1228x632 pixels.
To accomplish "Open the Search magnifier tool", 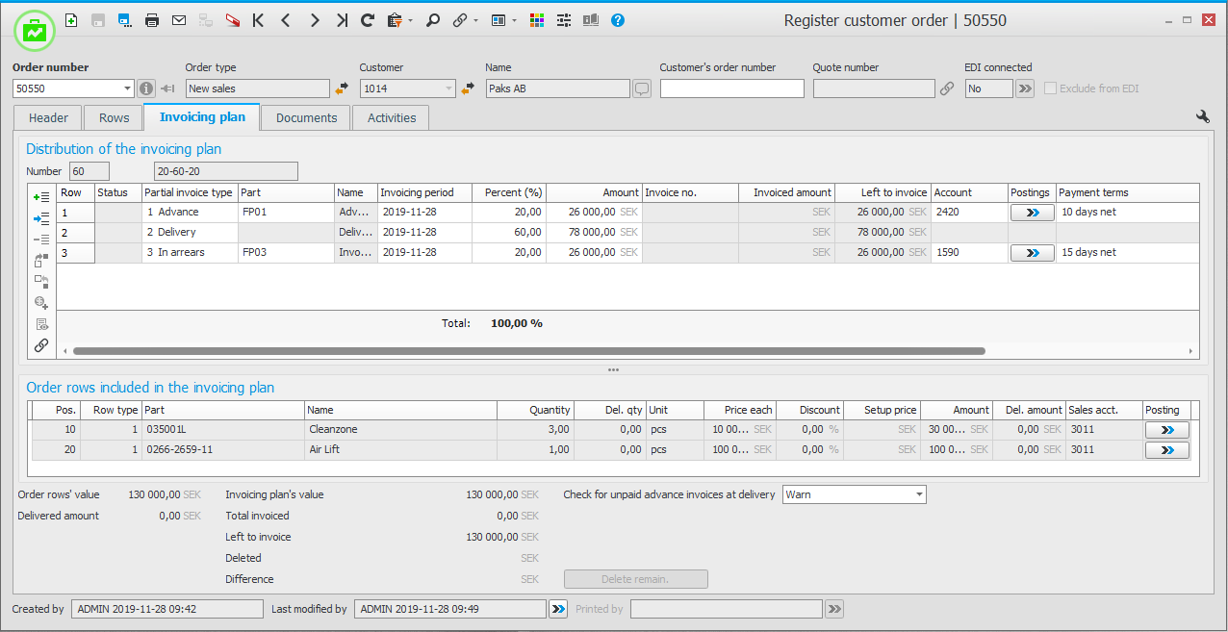I will 433,20.
